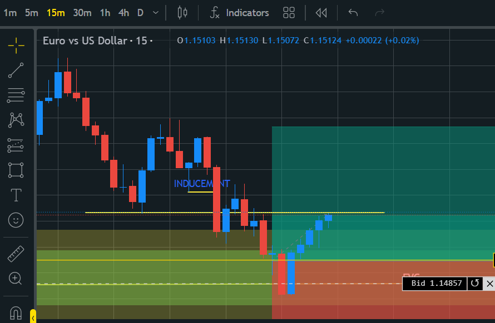Select the crosshair cursor tool
This screenshot has height=323, width=495.
[x=16, y=45]
